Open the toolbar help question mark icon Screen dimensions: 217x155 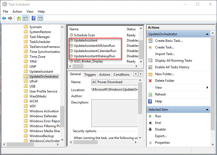(33, 18)
